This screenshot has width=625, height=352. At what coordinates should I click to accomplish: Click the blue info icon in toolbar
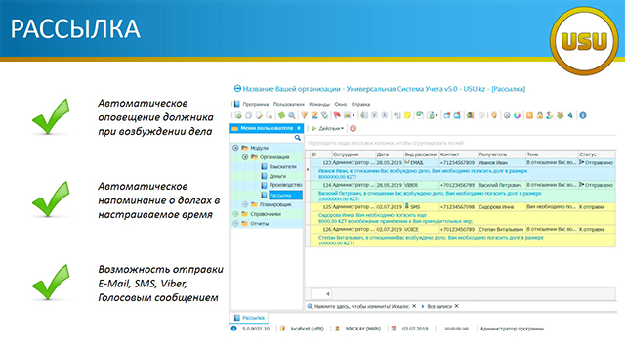click(583, 115)
